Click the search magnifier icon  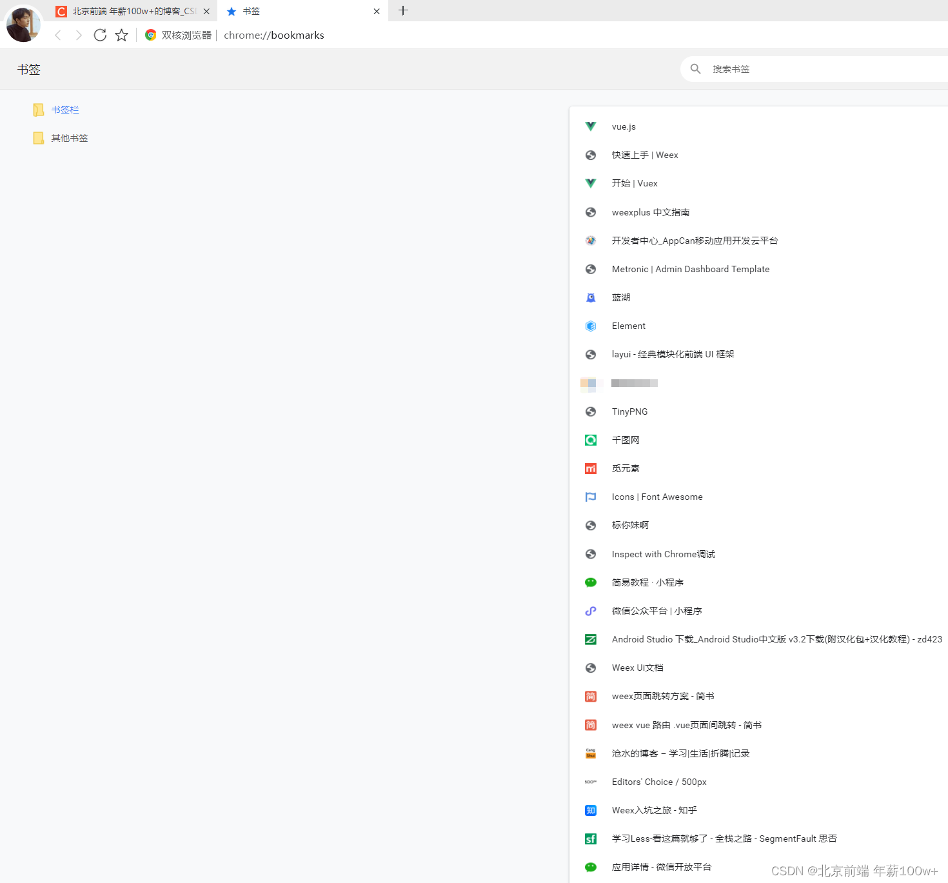(x=695, y=69)
